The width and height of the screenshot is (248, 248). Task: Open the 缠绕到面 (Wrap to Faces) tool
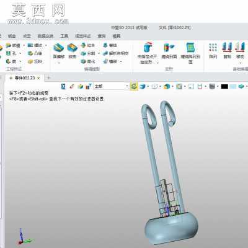(169, 51)
